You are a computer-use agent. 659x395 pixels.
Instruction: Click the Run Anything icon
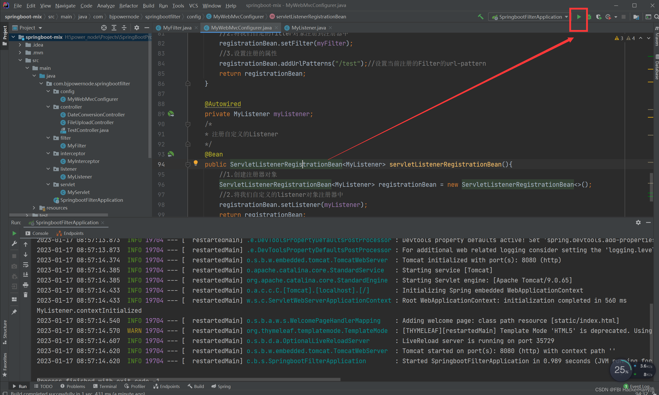[648, 17]
